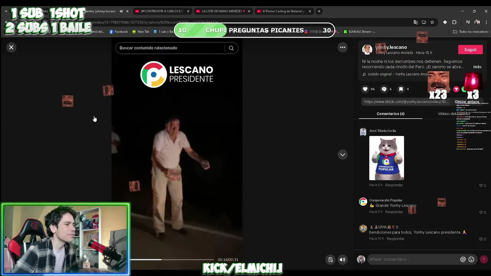Post comment with red arrow button
This screenshot has width=491, height=276.
pos(484,259)
